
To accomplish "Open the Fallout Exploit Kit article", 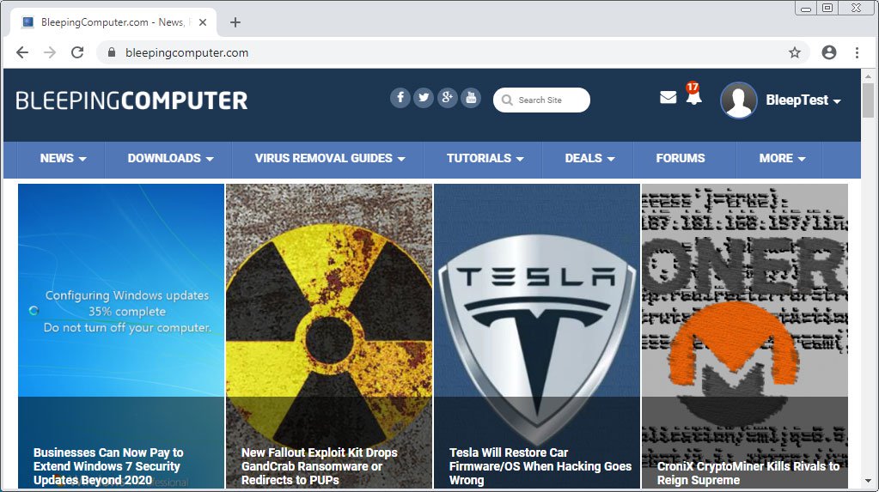I will pos(319,465).
